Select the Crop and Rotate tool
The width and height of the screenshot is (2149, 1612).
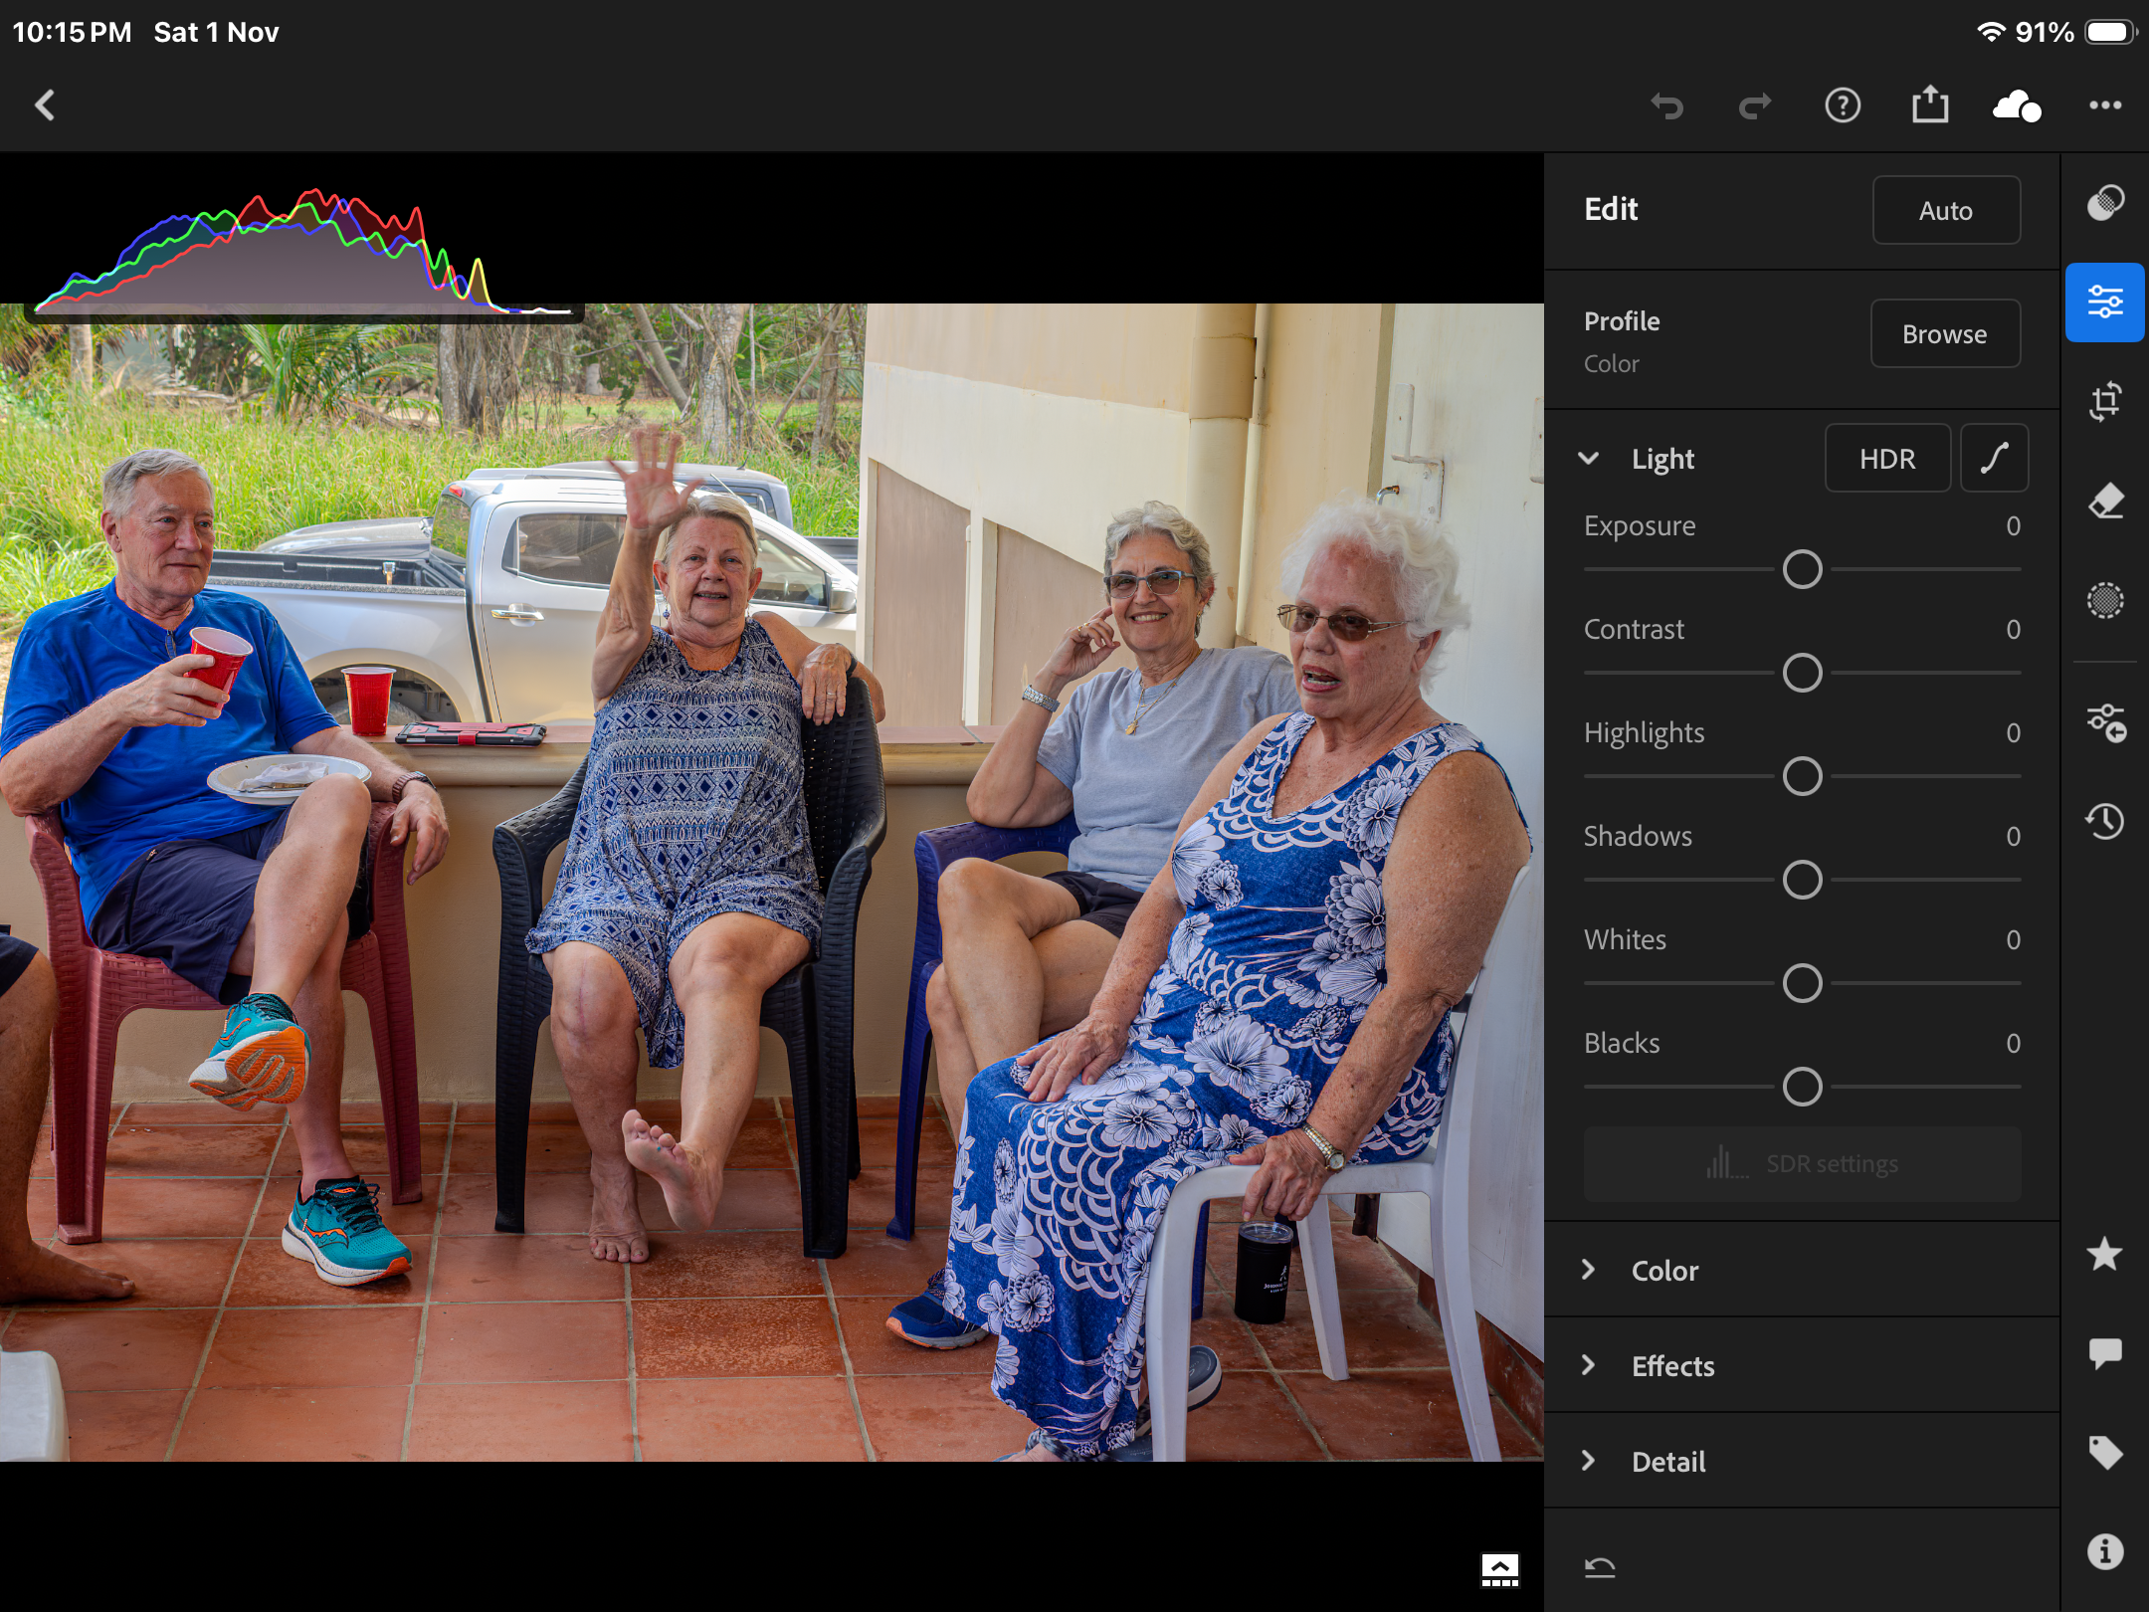point(2104,402)
